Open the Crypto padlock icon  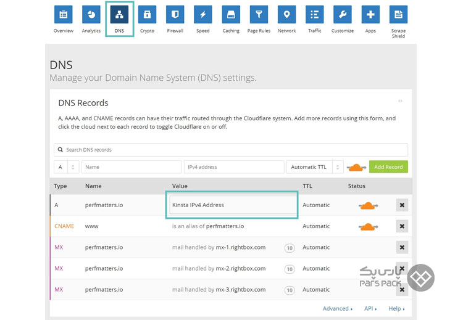coord(147,14)
